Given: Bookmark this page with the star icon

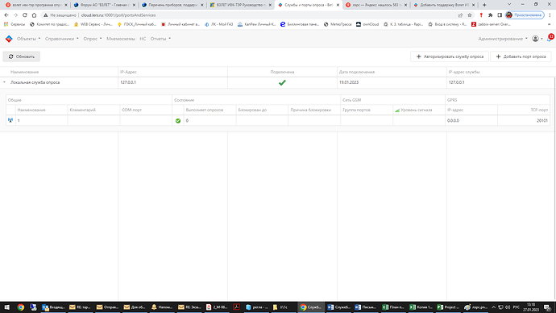Looking at the screenshot, I should pyautogui.click(x=470, y=15).
